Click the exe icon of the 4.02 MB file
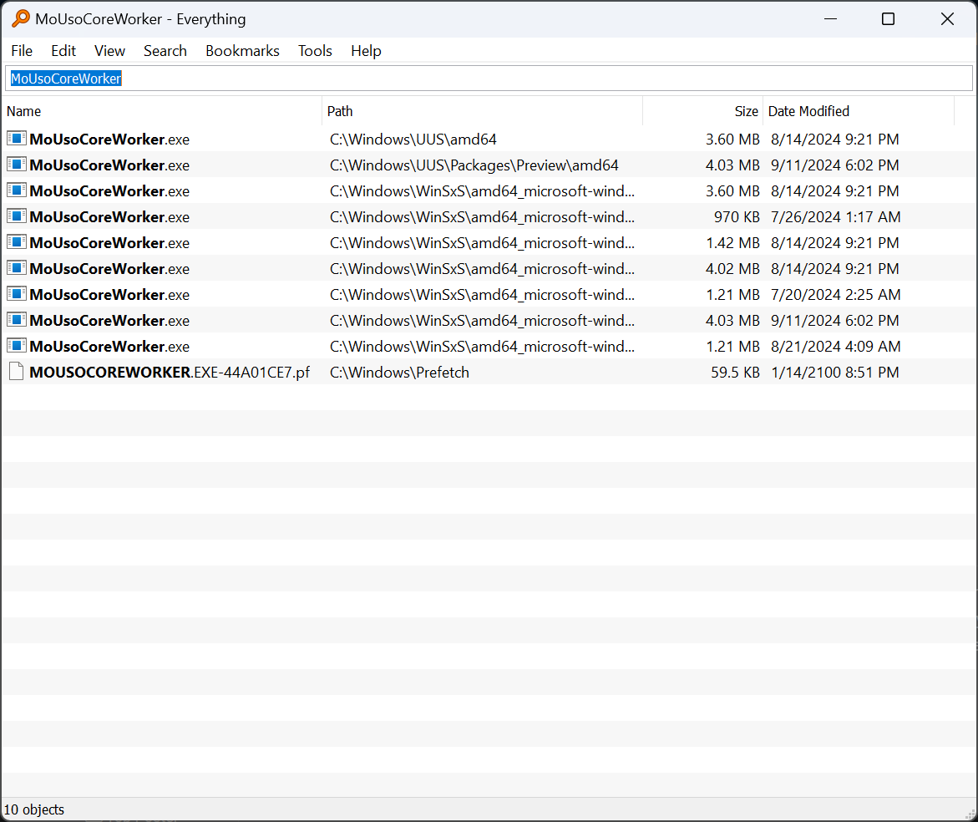978x822 pixels. [16, 268]
